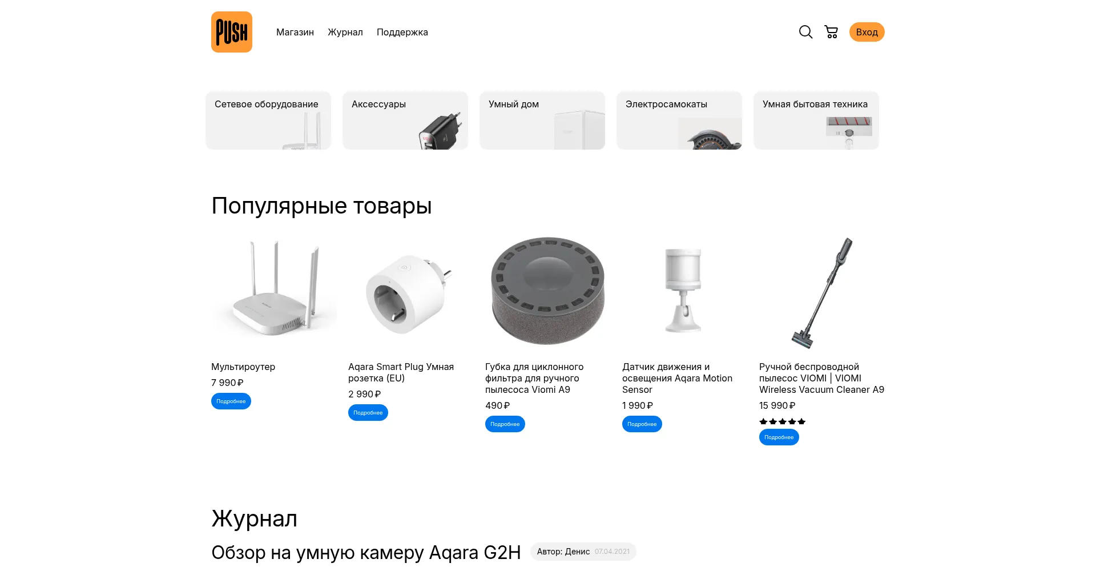Click the Вход login button

point(867,32)
